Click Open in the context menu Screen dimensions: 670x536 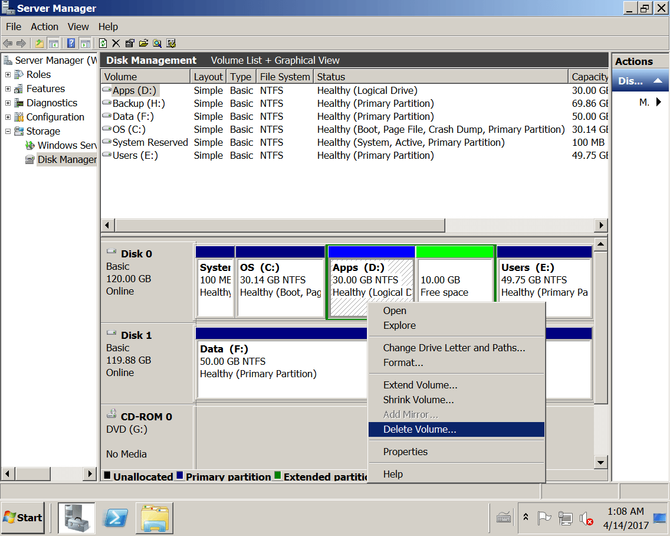click(456, 311)
